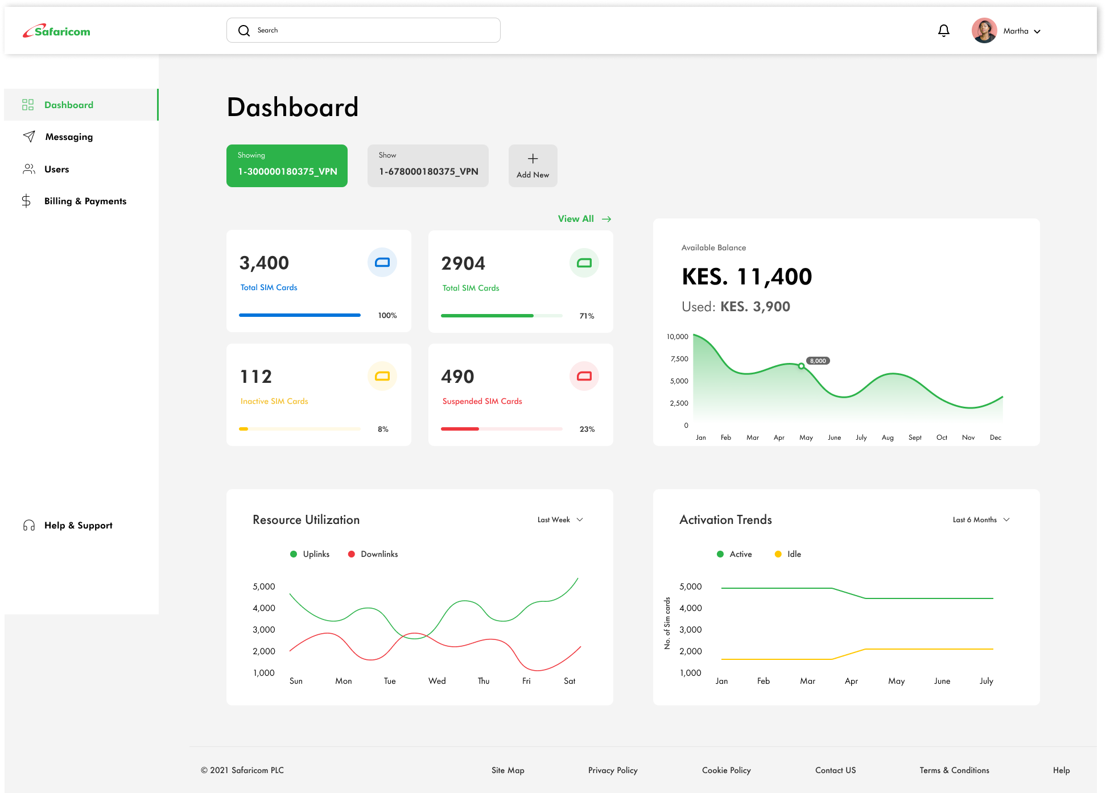The height and width of the screenshot is (793, 1106).
Task: Click inside the Search field
Action: [x=363, y=30]
